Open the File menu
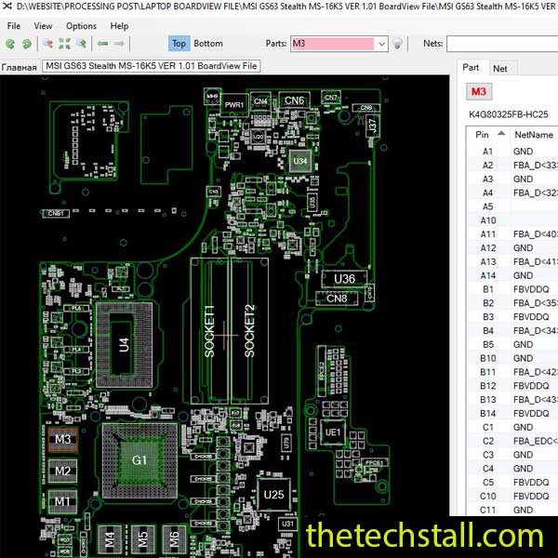 pyautogui.click(x=14, y=26)
